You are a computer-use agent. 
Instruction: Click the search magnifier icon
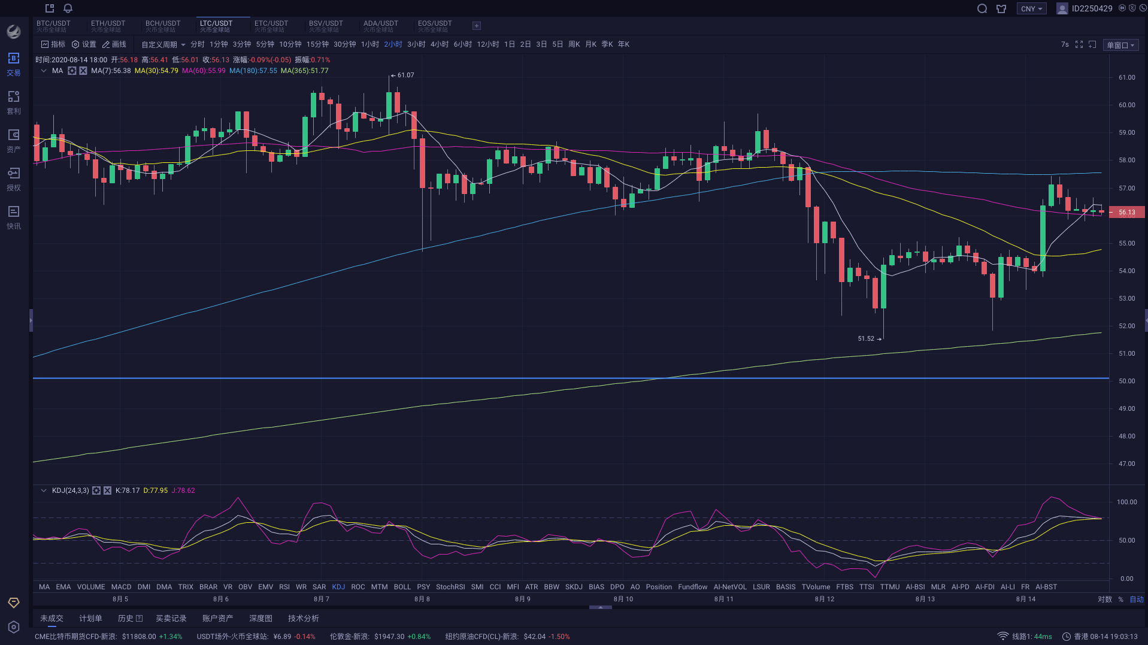[982, 8]
